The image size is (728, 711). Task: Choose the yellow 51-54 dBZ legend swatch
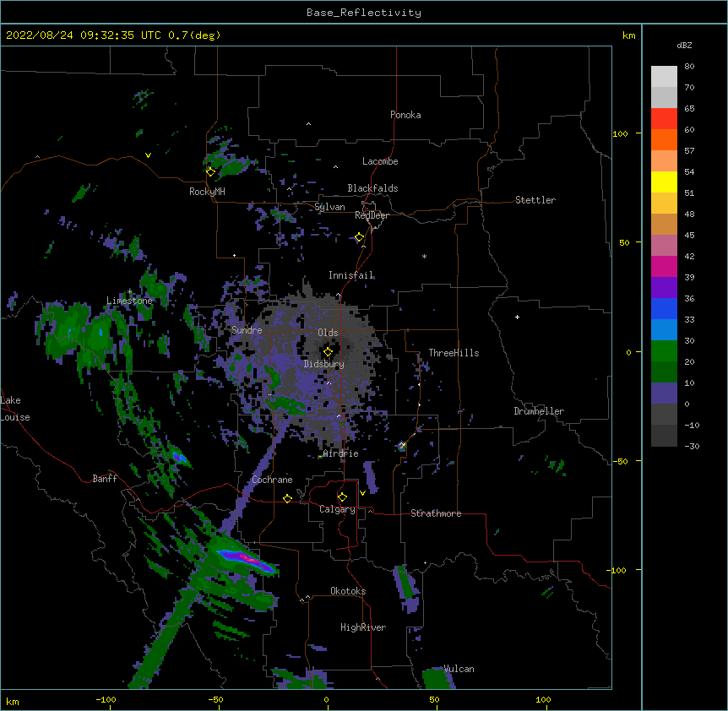pos(664,182)
